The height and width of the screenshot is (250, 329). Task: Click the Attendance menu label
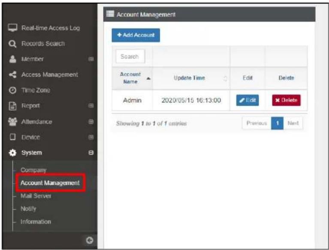click(37, 122)
